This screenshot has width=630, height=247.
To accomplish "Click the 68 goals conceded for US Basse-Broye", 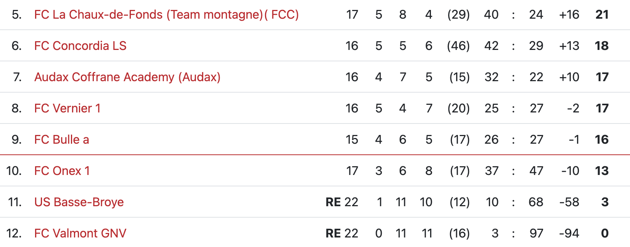I will click(536, 202).
